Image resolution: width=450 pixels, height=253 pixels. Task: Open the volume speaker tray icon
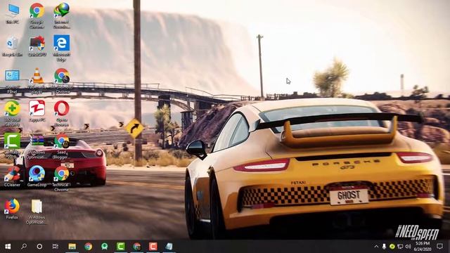[x=408, y=247]
